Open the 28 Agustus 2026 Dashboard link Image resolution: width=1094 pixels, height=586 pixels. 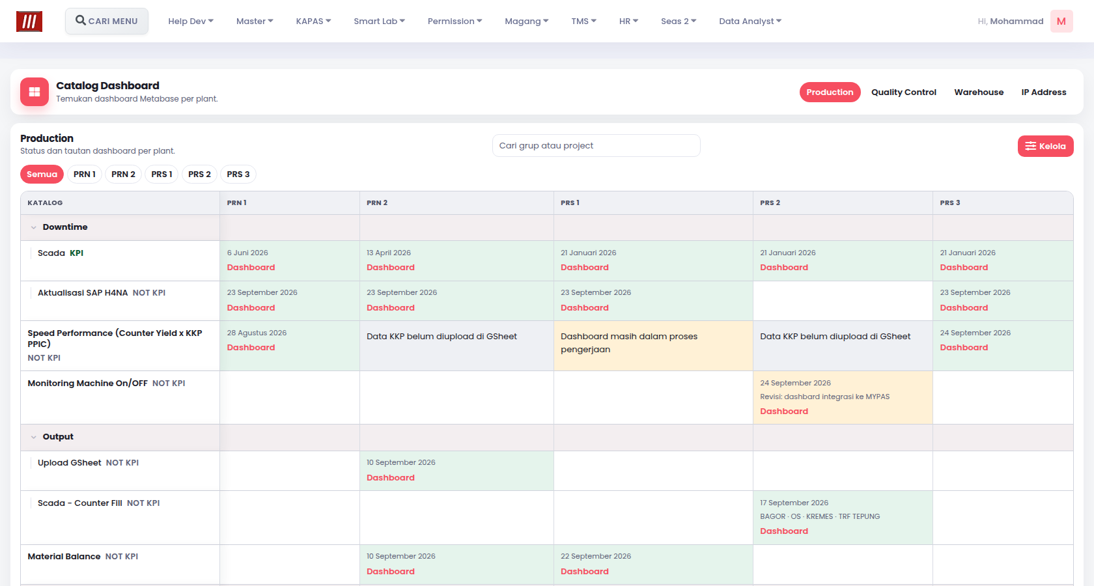(x=251, y=348)
